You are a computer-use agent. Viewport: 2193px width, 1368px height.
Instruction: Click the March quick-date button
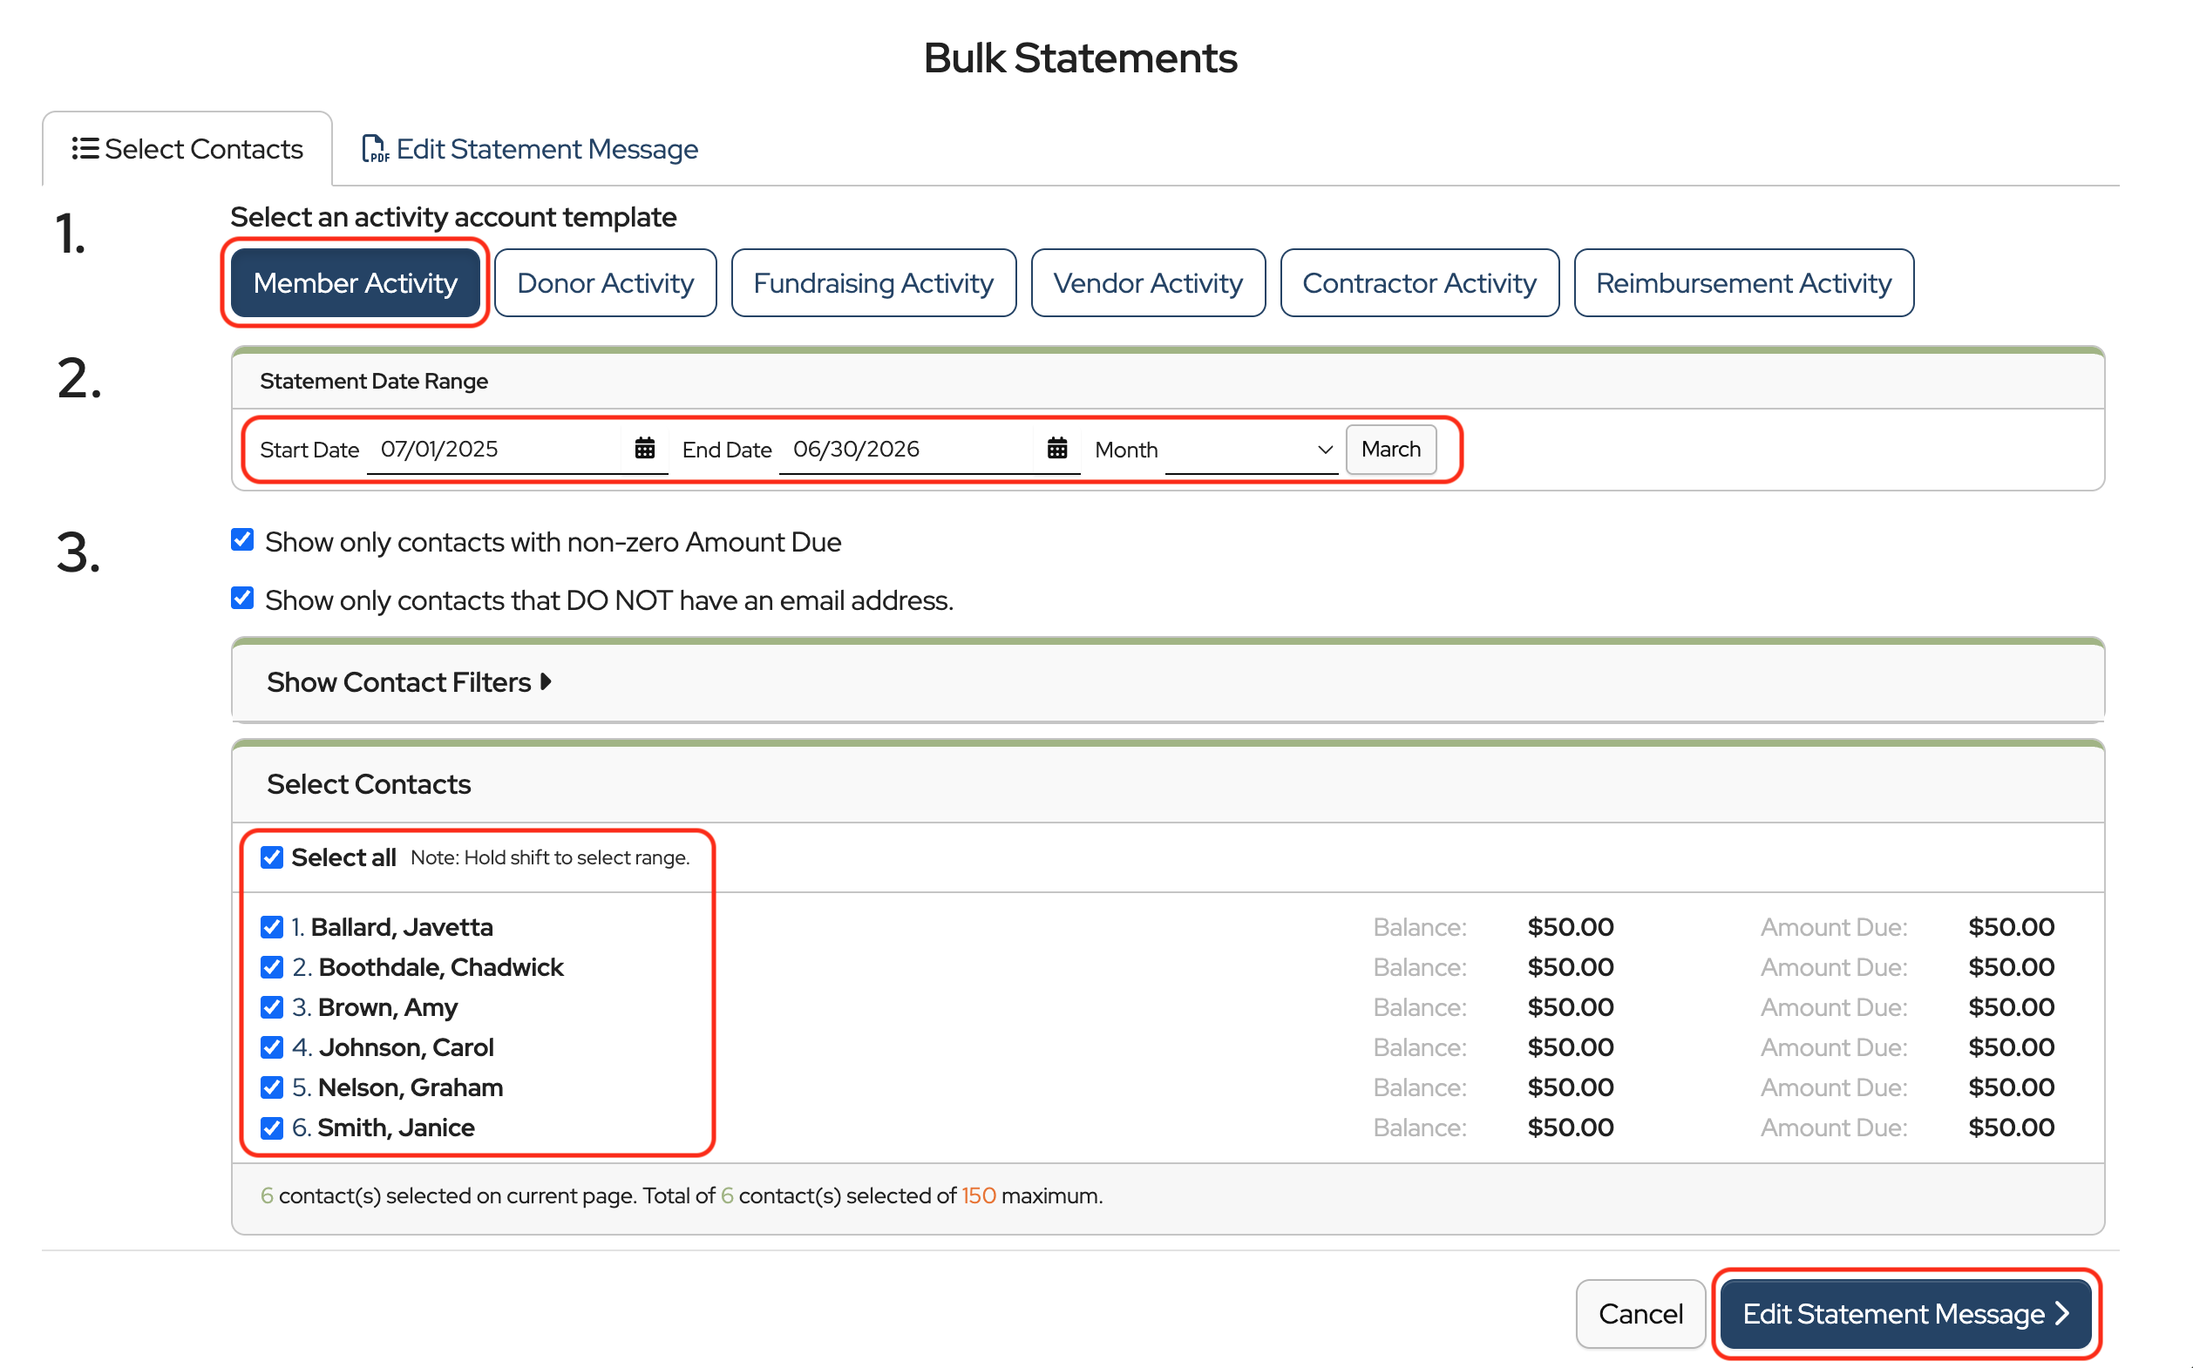(x=1389, y=450)
